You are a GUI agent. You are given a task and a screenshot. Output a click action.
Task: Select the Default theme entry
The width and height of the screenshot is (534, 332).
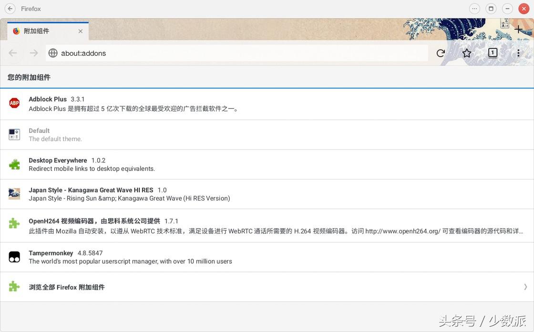tap(267, 135)
